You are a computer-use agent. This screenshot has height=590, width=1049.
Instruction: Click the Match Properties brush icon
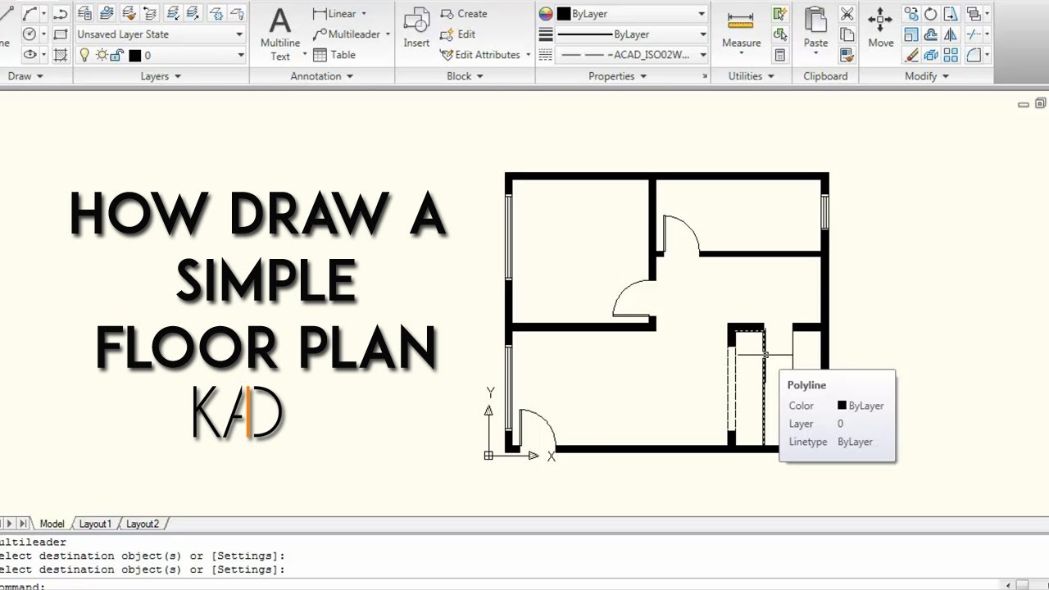tap(847, 55)
